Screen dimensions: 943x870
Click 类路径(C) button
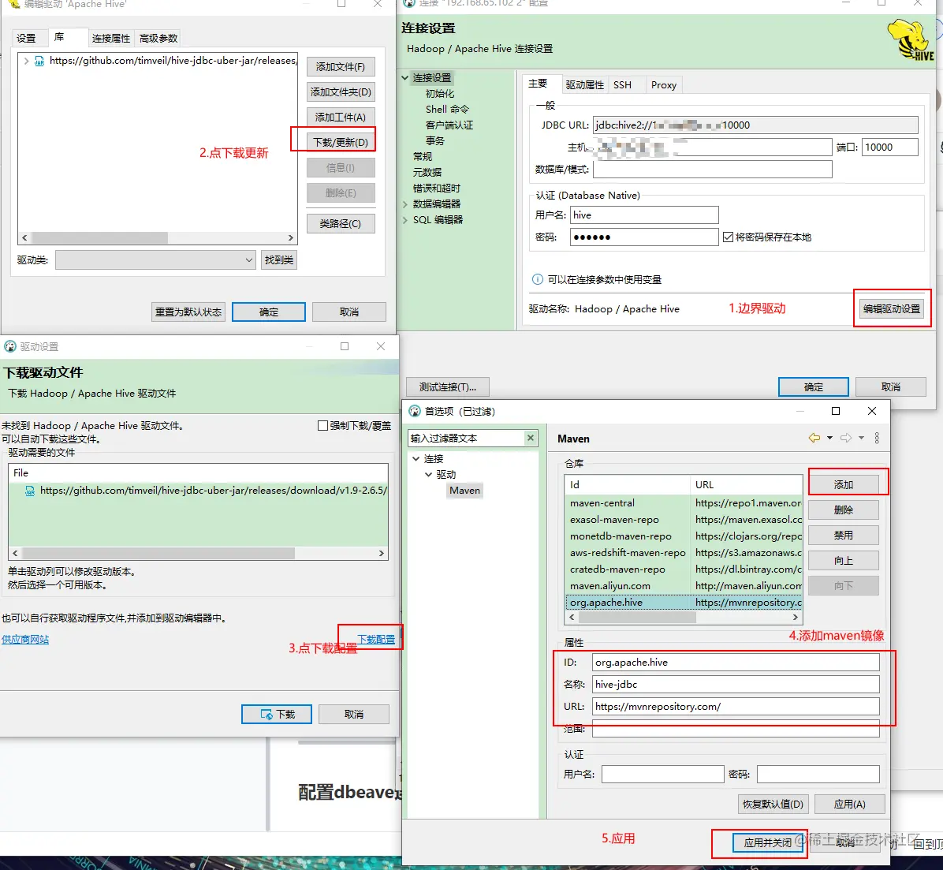341,224
